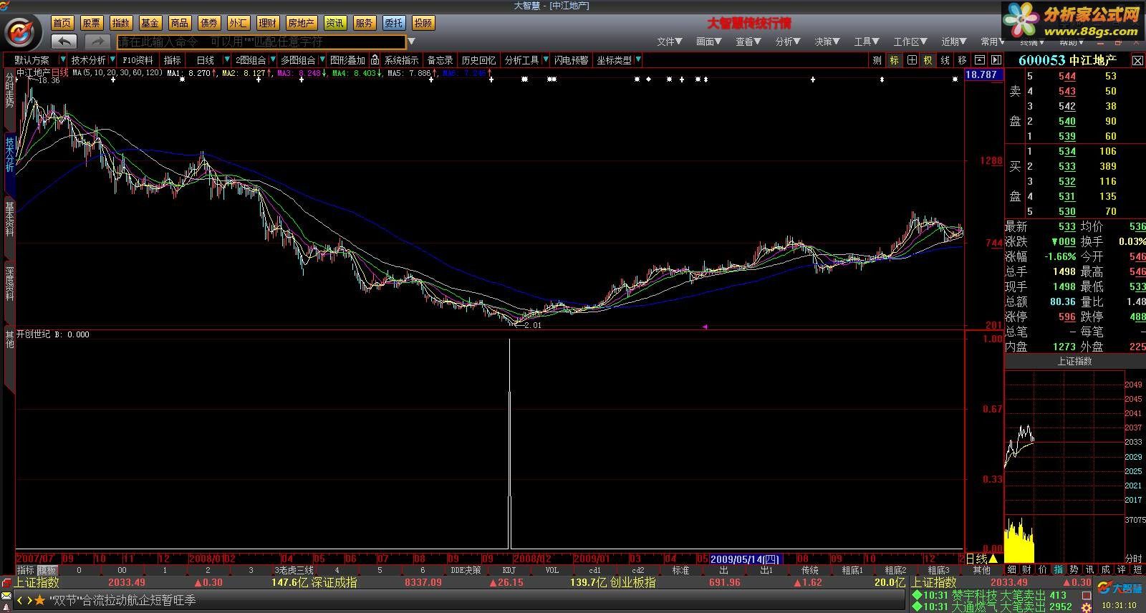Select the 3老虎三线 indicator tab
This screenshot has height=613, width=1146.
click(x=294, y=570)
